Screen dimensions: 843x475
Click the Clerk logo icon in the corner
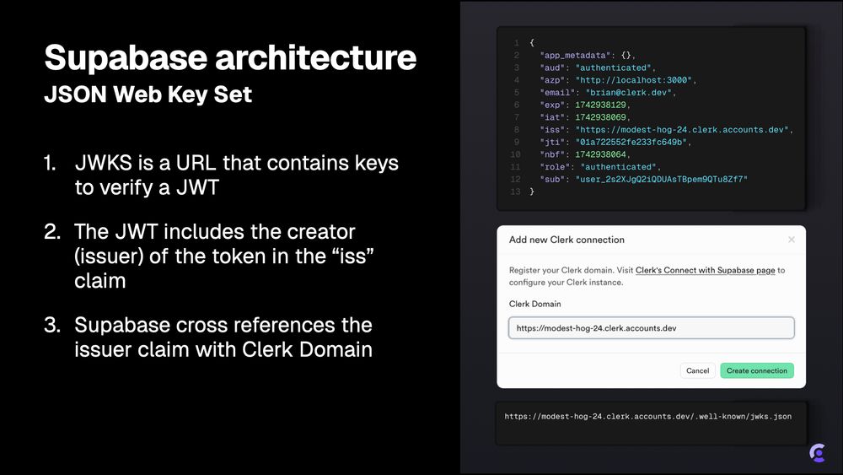coord(818,453)
